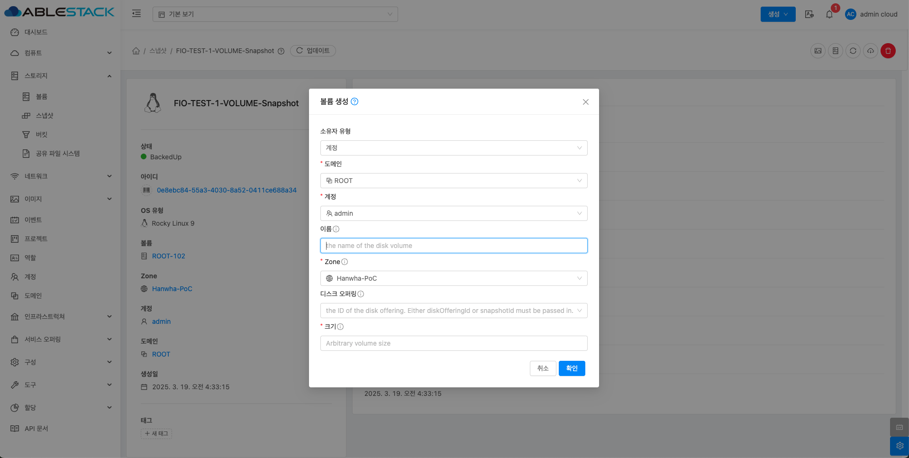Click the revert snapshot circular arrows icon
This screenshot has height=458, width=909.
(x=853, y=51)
